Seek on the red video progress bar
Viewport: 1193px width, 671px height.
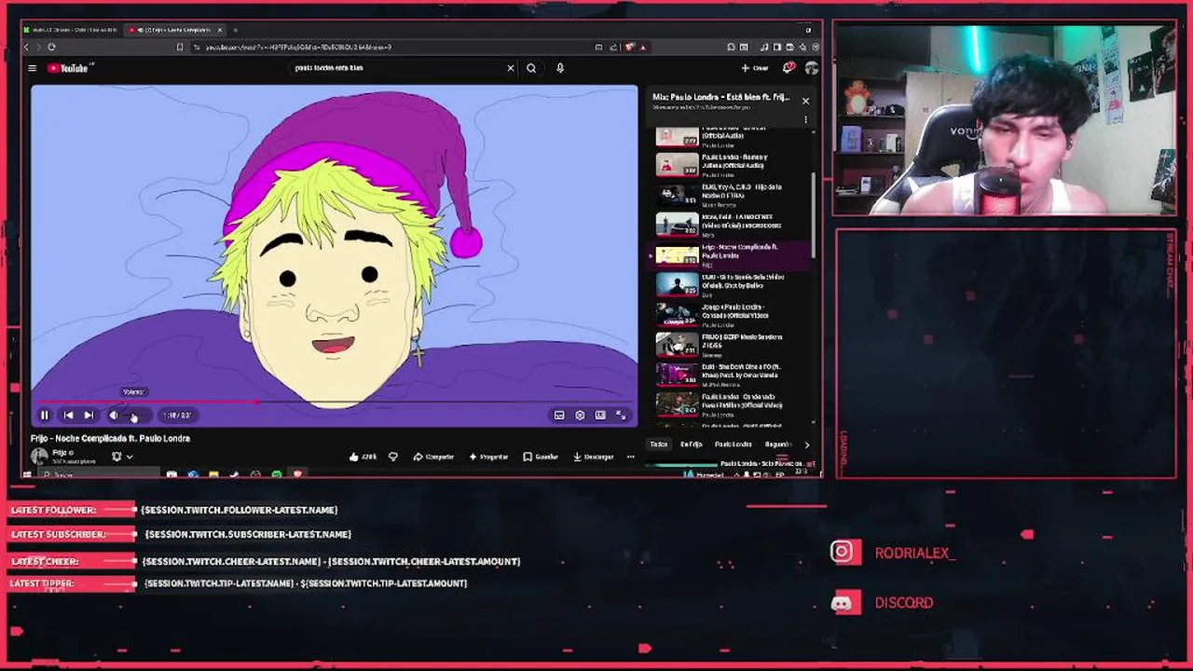coord(335,403)
